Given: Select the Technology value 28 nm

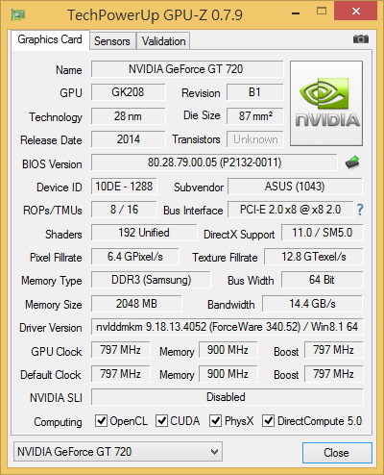Looking at the screenshot, I should click(129, 116).
